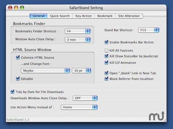The height and width of the screenshot is (129, 173).
Task: Toggle the Editable checkbox
Action: 18,78
